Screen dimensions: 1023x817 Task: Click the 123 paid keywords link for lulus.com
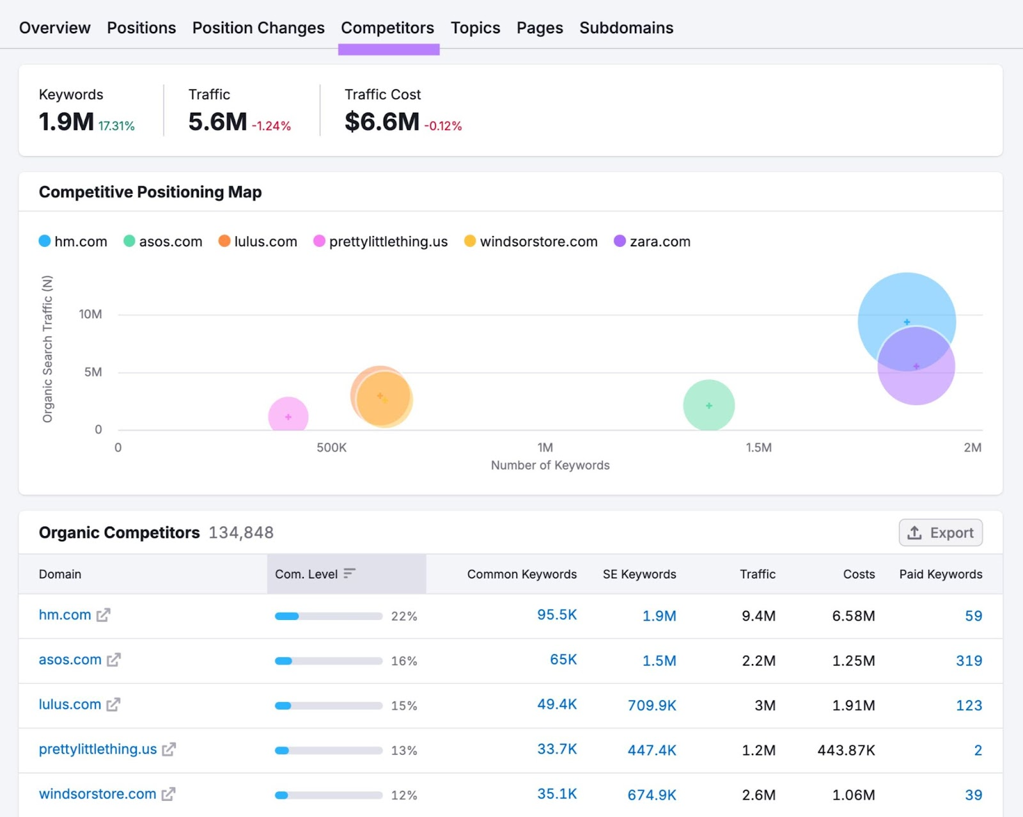pos(969,705)
